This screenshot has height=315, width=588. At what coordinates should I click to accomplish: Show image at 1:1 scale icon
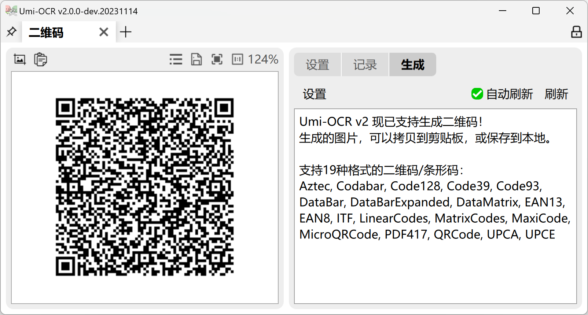tap(238, 59)
